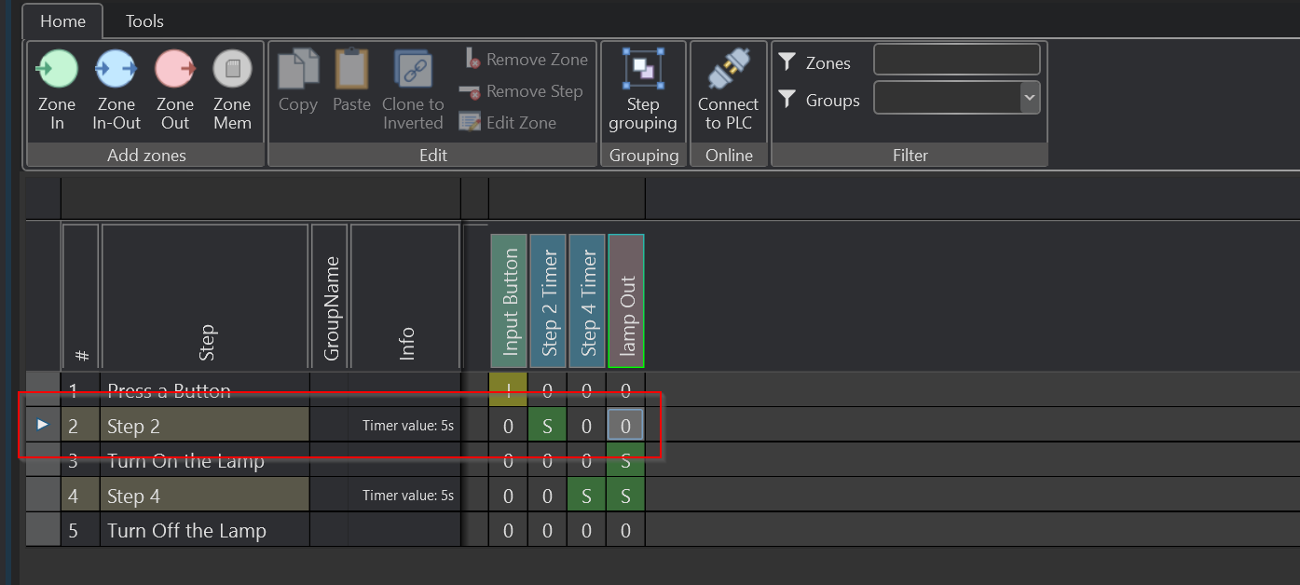Add a Zone In-Out
Image resolution: width=1300 pixels, height=585 pixels.
(116, 90)
